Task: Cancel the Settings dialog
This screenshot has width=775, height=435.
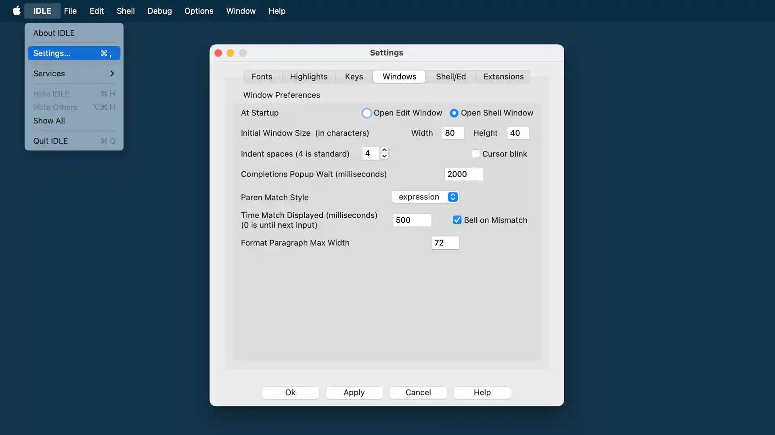Action: (418, 392)
